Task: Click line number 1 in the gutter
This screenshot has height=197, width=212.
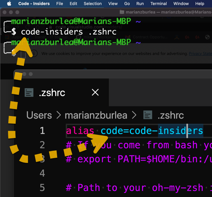Action: 42,131
